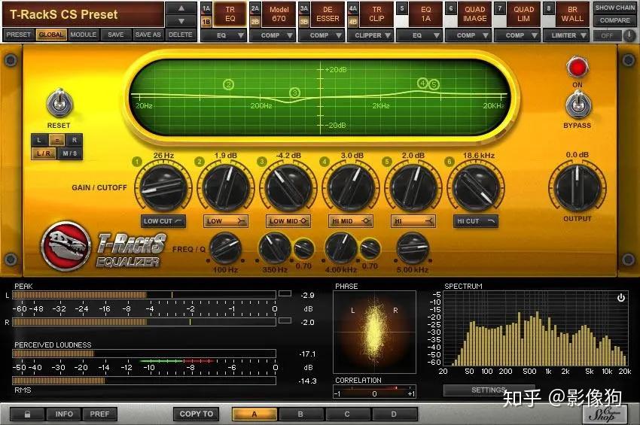Screen dimensions: 640x425
Task: Click the spectrum analyzer power icon
Action: (621, 298)
